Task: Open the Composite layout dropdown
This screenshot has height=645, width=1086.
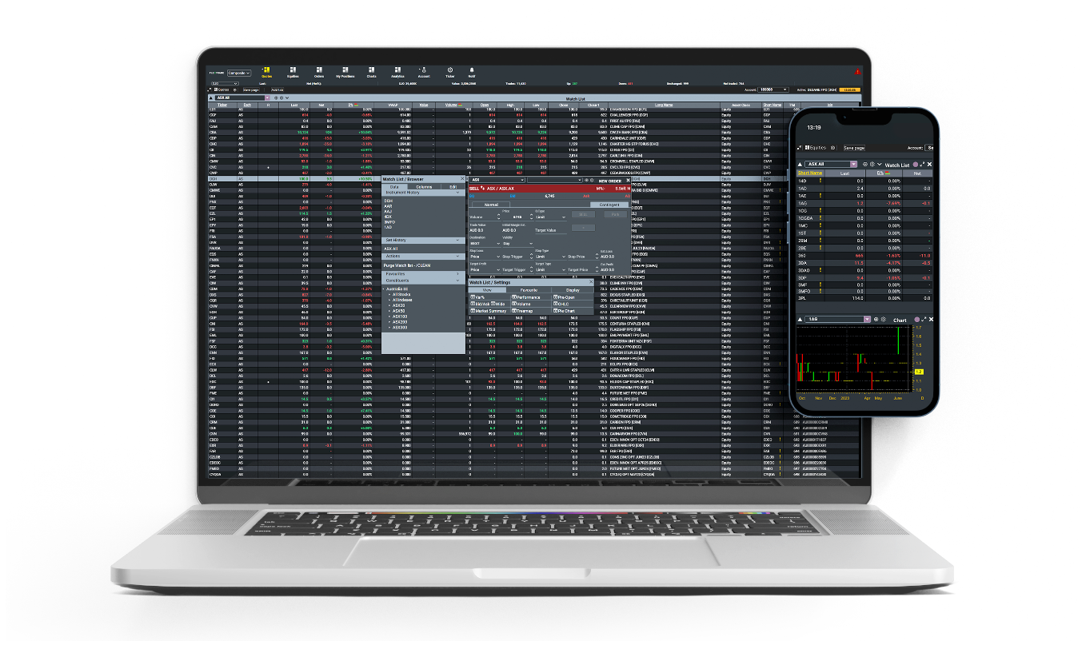Action: pos(240,73)
